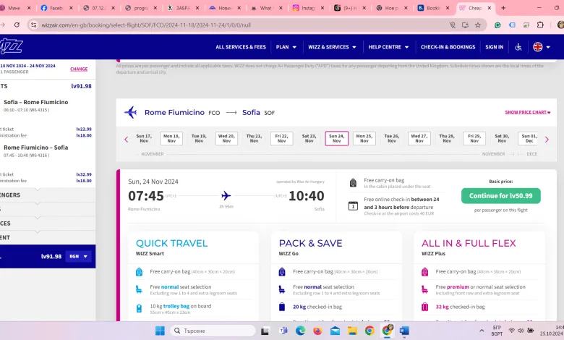564x340 pixels.
Task: Open the BGN currency dropdown
Action: [78, 257]
